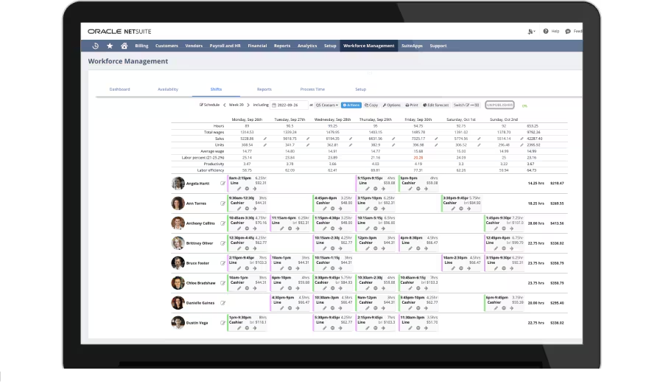
Task: Remove Ann Torres's Monday shift using minus icon
Action: 247,208
